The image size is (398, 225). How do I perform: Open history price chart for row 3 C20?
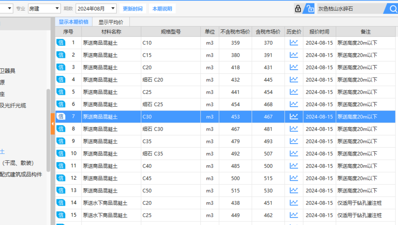pyautogui.click(x=294, y=67)
